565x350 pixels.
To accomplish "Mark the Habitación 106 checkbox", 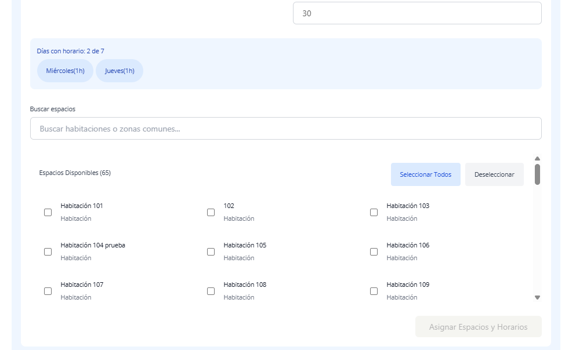I will (374, 252).
